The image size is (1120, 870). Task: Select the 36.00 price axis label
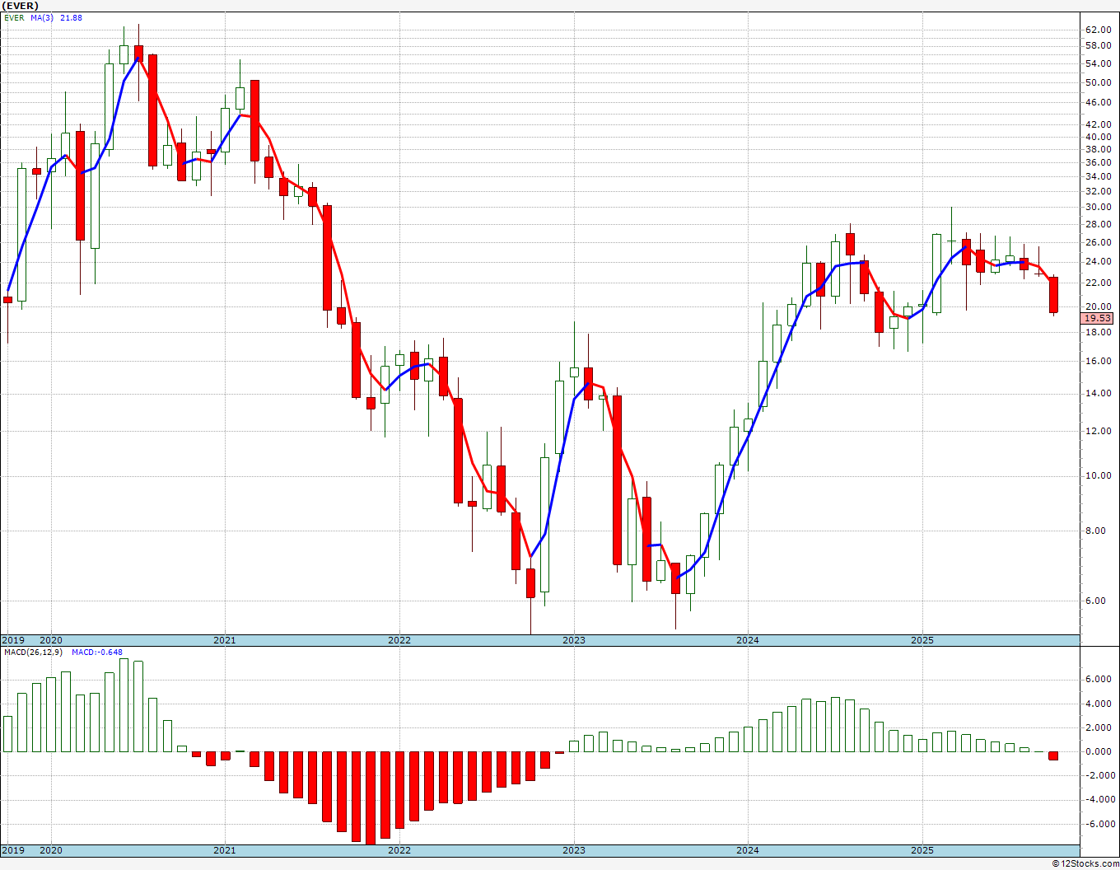coord(1099,162)
